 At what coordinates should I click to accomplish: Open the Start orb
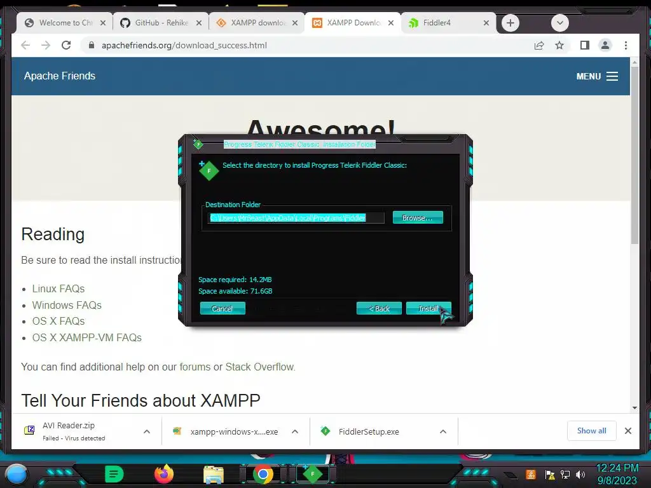[17, 475]
